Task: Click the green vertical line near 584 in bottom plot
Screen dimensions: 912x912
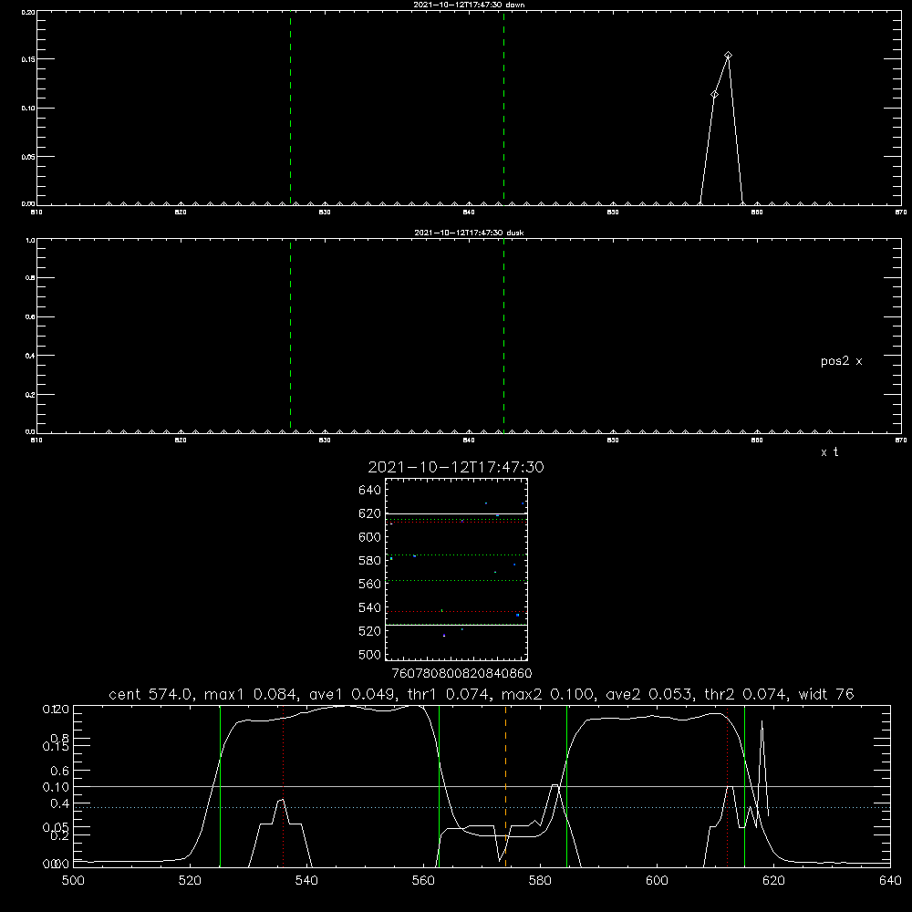Action: point(566,786)
